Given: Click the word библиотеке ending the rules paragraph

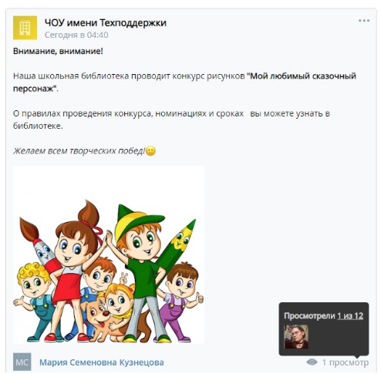Looking at the screenshot, I should [38, 126].
